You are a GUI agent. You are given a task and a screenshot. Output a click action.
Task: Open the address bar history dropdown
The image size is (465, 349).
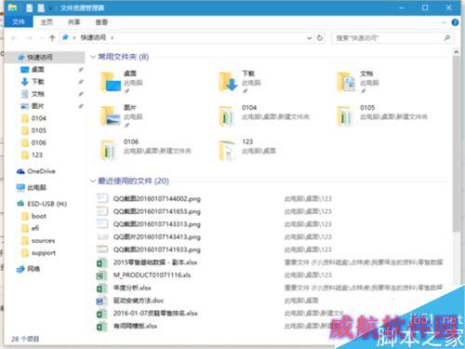click(309, 38)
